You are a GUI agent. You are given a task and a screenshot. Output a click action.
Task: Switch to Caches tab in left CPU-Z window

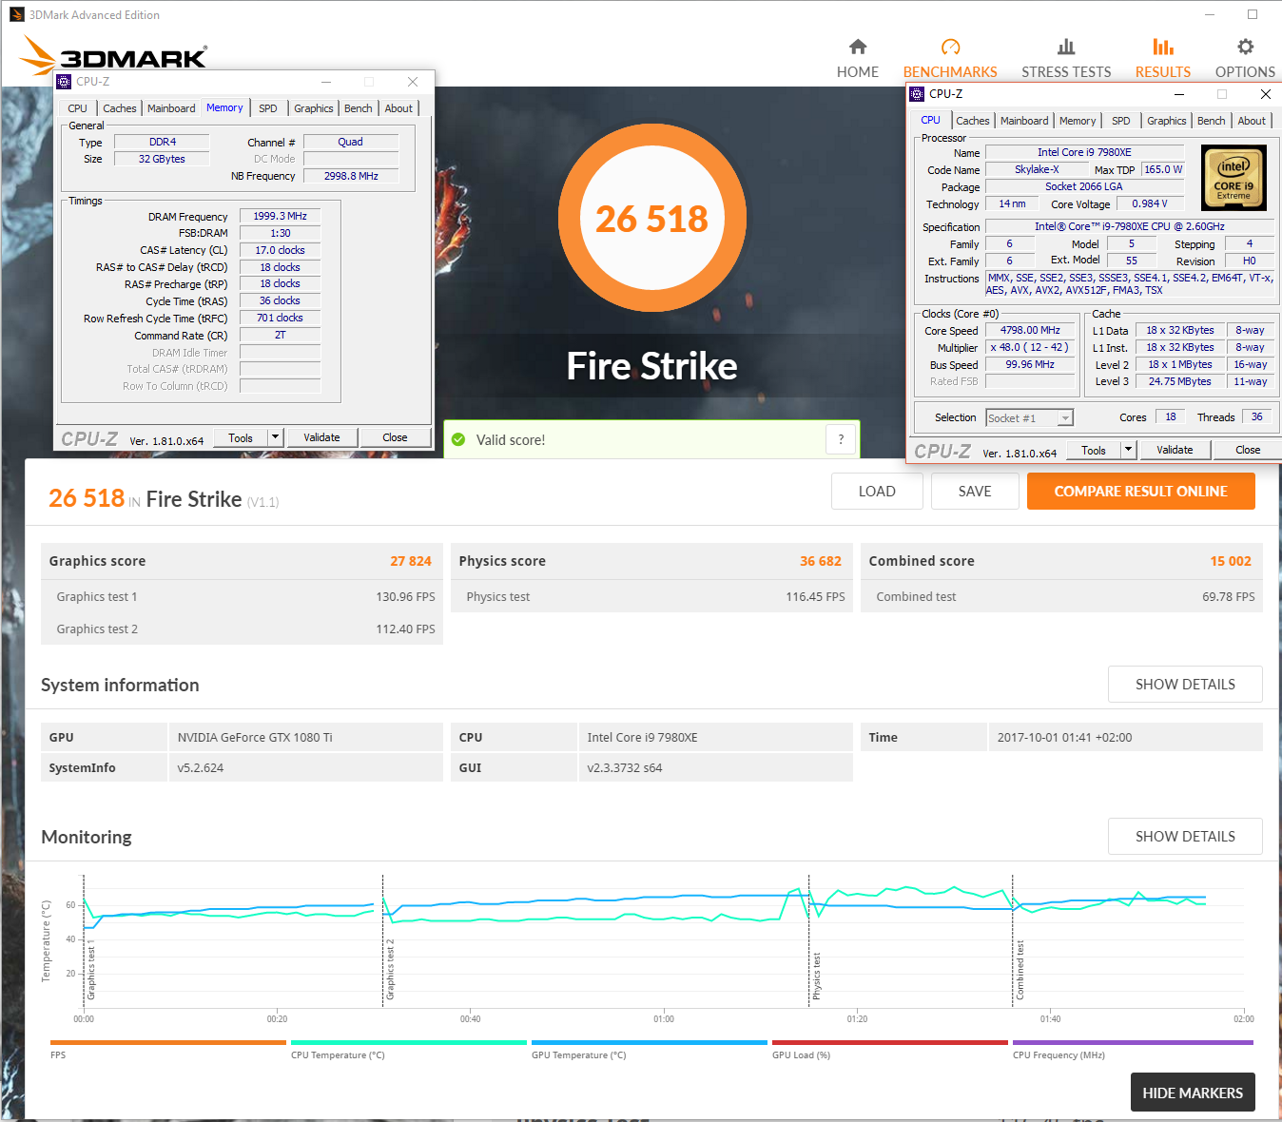(119, 108)
